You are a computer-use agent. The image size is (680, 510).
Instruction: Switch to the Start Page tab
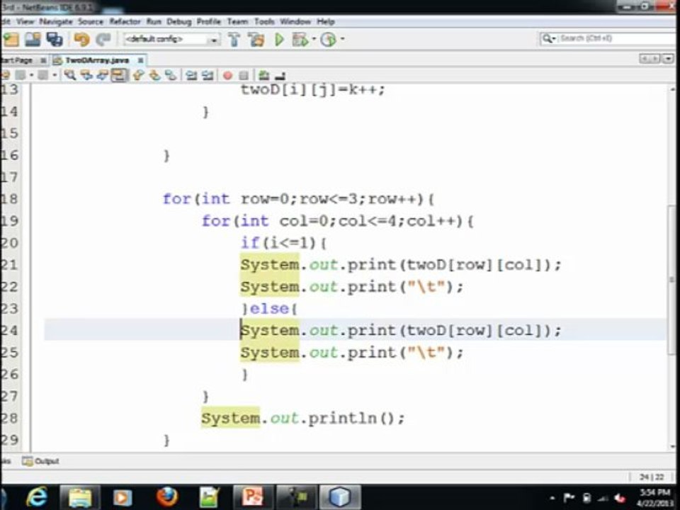pyautogui.click(x=17, y=60)
